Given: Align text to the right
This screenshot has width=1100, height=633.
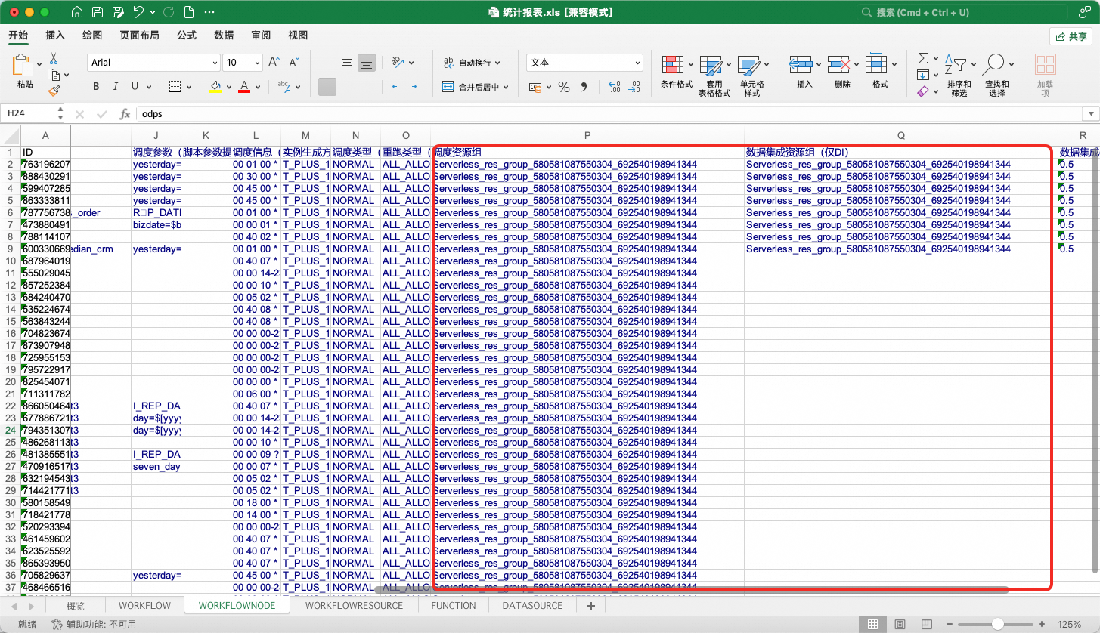Looking at the screenshot, I should pos(367,87).
